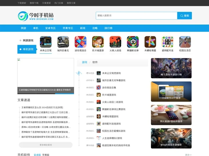Viewport: 209px width, 156px height.
Task: Open the 照片美颜P图软件推荐 banner
Action: (x=171, y=115)
